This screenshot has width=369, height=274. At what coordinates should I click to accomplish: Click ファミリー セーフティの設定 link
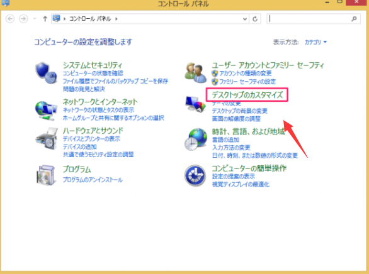(247, 82)
